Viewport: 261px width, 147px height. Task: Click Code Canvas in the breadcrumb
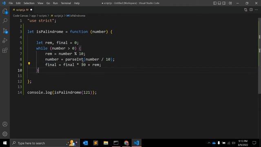(20, 16)
